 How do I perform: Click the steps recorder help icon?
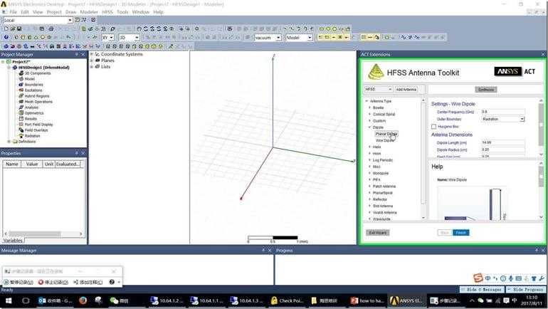coord(112,282)
